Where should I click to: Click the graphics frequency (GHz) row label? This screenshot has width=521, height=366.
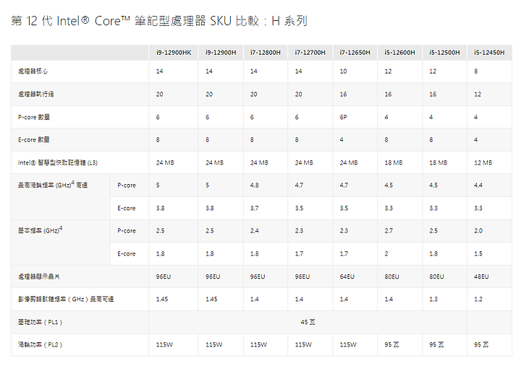tap(65, 299)
